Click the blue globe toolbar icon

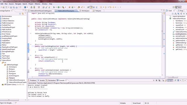25,7
